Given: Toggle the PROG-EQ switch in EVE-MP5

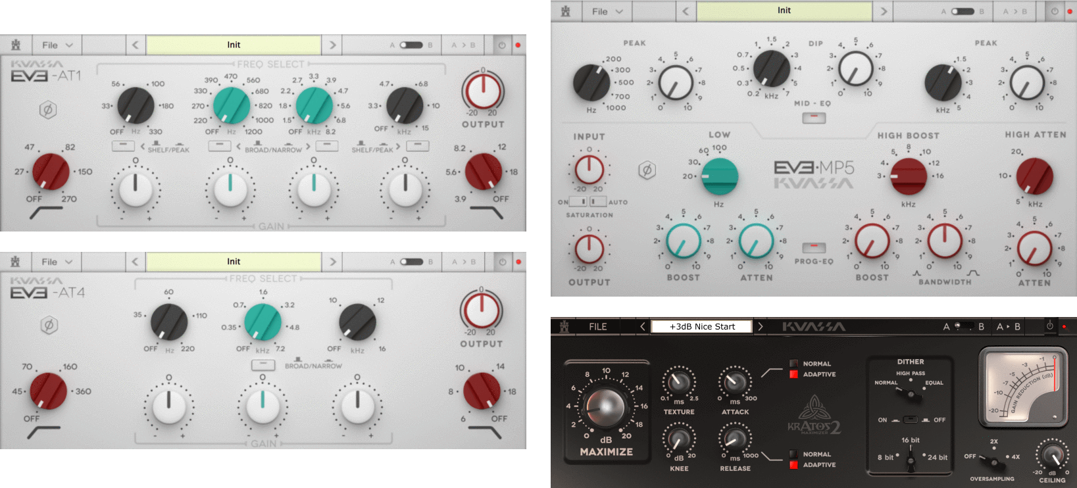Looking at the screenshot, I should pos(814,248).
